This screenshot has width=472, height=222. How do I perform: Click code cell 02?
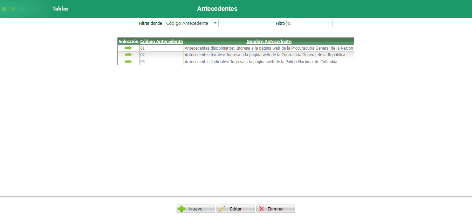[x=162, y=55]
